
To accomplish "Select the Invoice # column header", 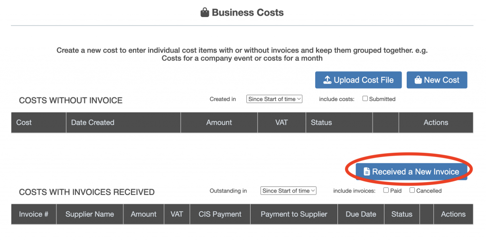I will coord(34,214).
